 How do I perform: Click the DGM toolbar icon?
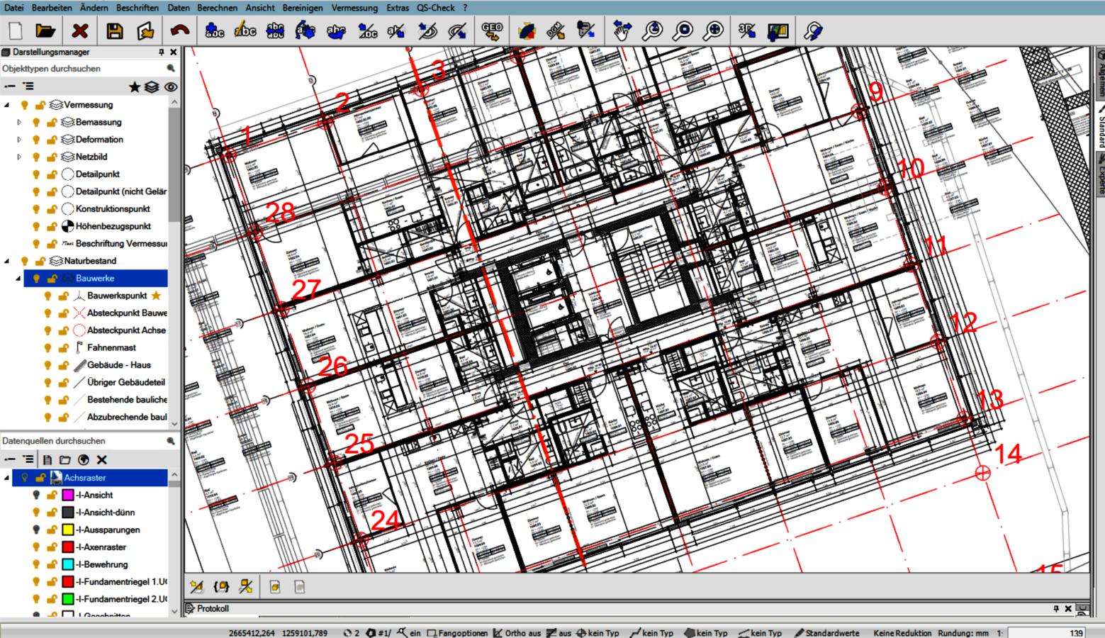[555, 31]
